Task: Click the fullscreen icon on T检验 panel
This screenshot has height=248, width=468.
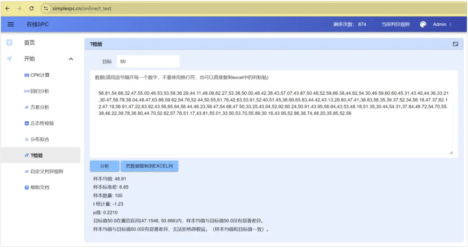Action: (x=455, y=44)
